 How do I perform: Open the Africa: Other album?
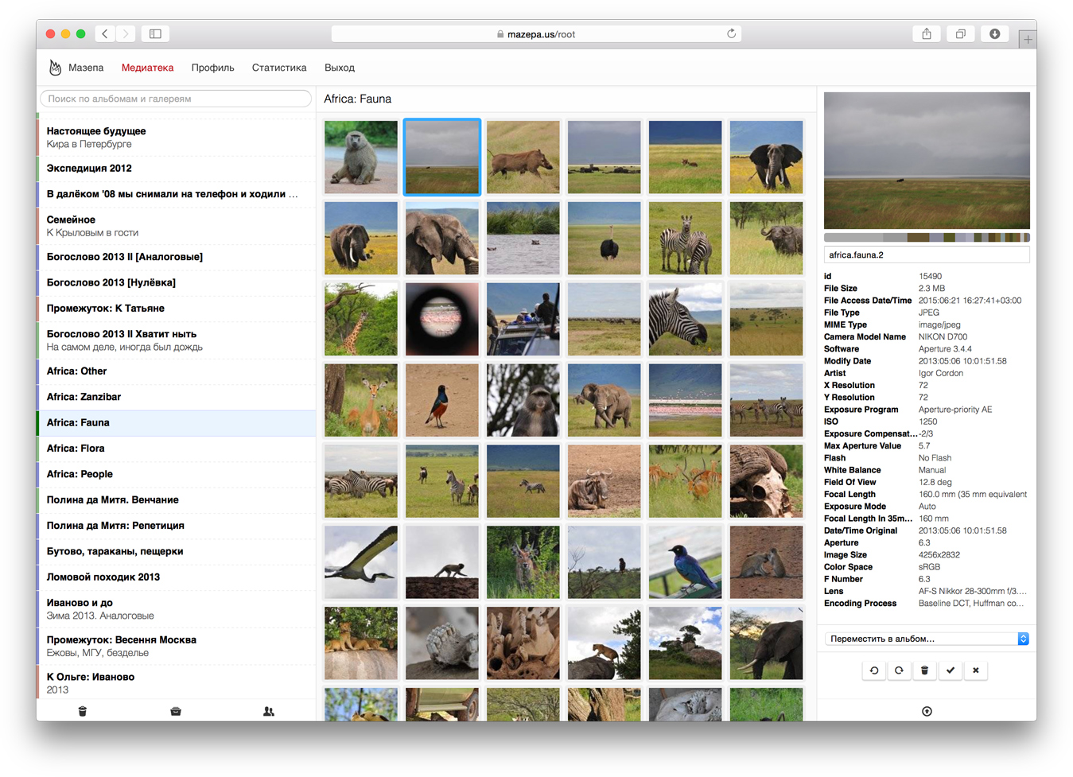177,371
